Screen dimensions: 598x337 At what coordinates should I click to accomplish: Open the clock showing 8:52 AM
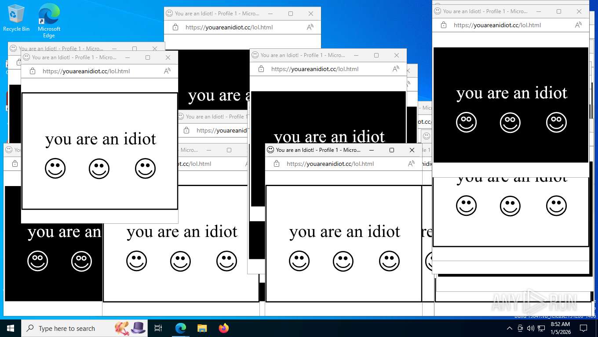[560, 328]
